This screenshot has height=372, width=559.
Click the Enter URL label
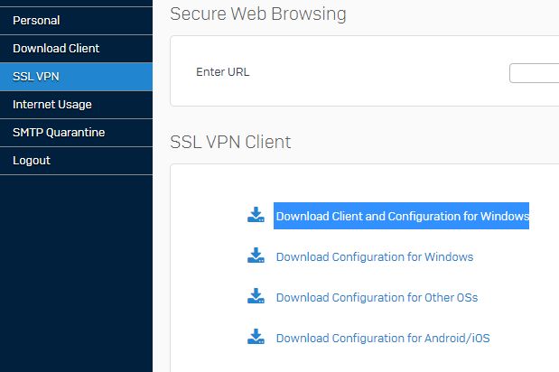[223, 72]
